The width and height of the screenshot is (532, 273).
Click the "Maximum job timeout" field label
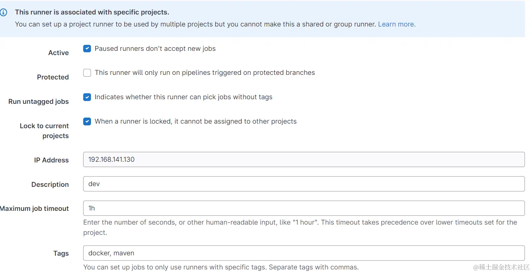pyautogui.click(x=35, y=209)
